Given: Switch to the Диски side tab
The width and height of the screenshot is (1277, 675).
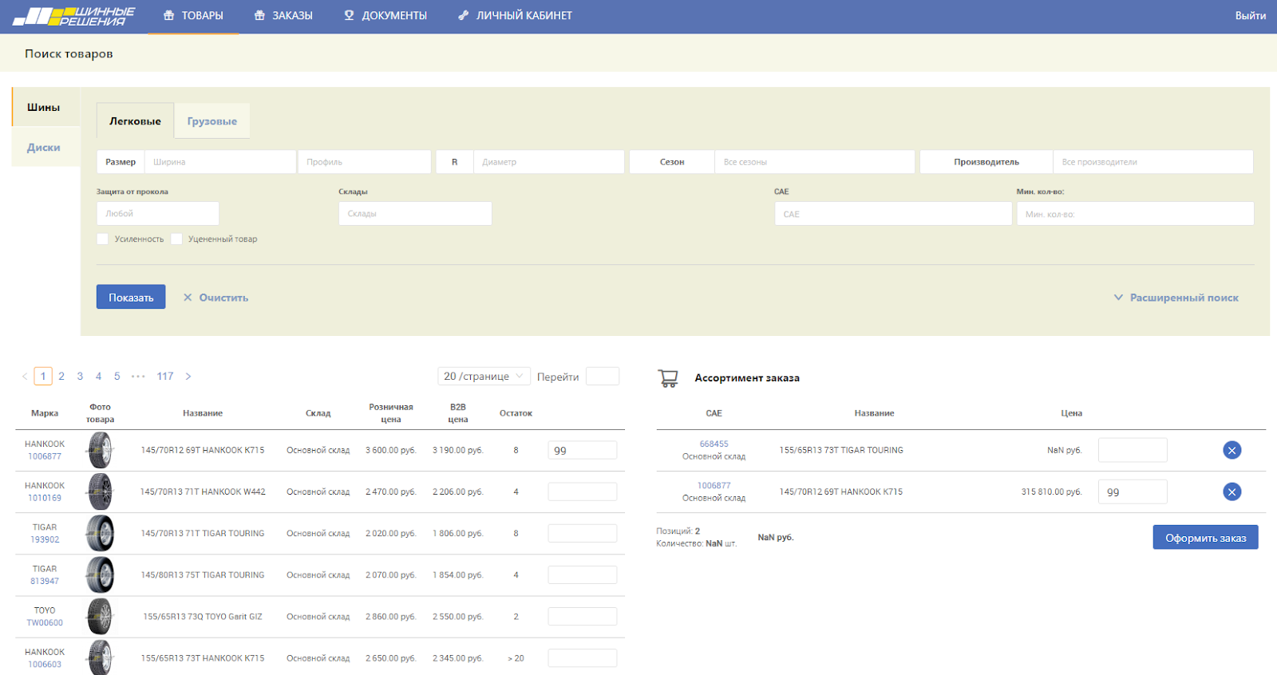Looking at the screenshot, I should coord(44,147).
